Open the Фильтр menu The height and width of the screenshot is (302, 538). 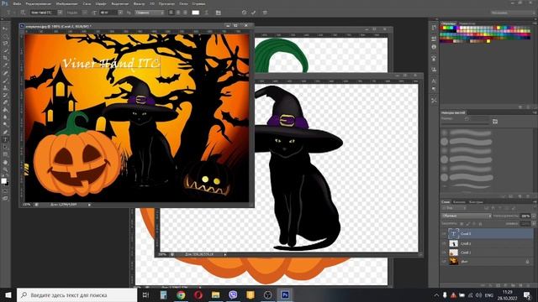[140, 3]
